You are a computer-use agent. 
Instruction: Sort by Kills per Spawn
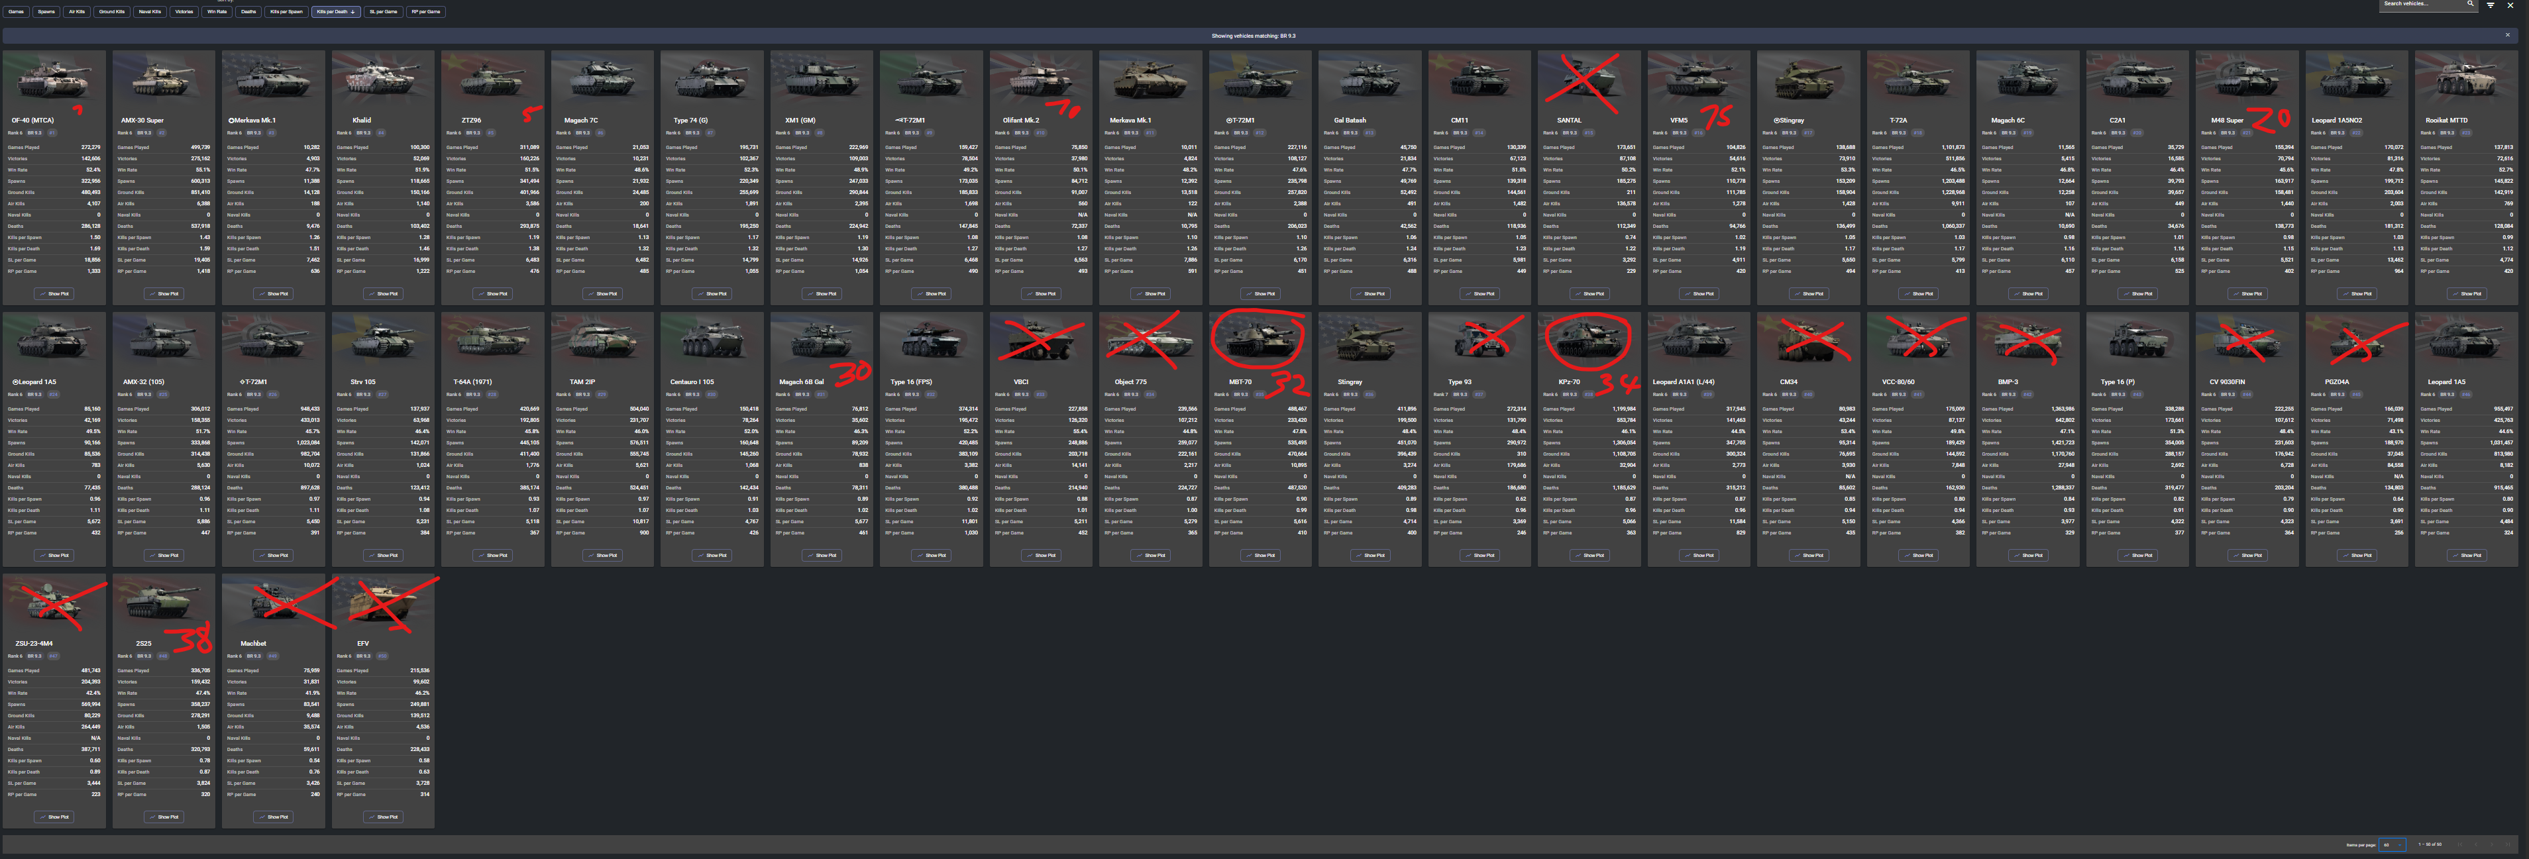[286, 12]
